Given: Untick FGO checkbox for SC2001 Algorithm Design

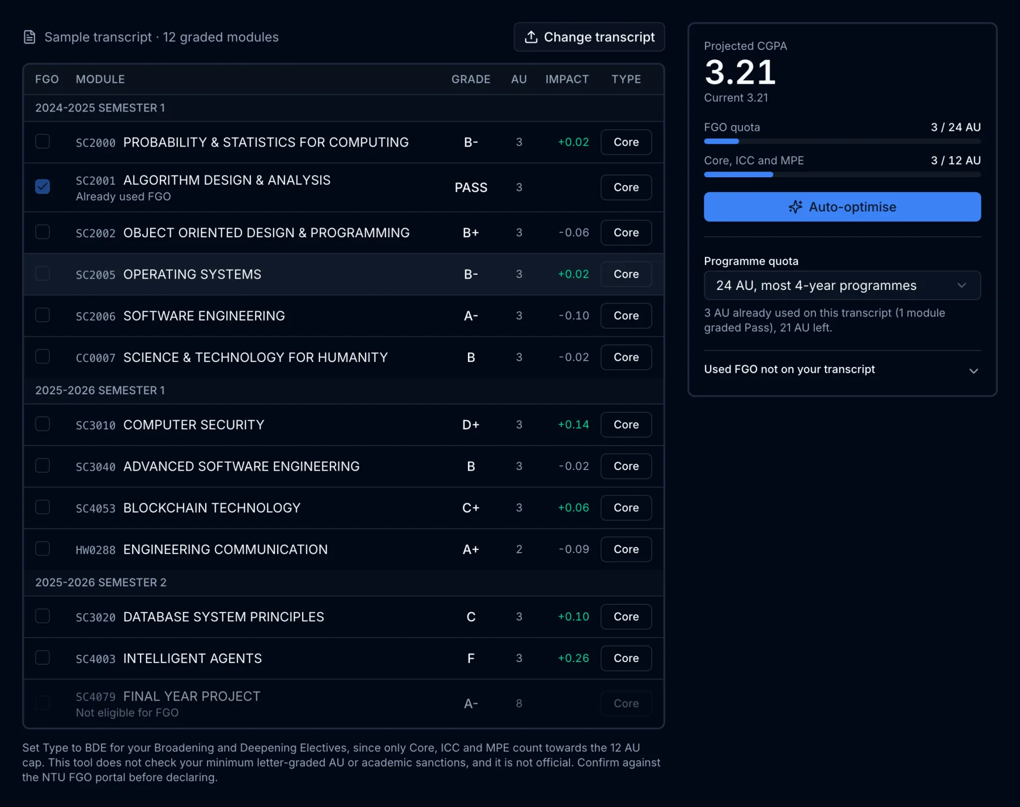Looking at the screenshot, I should pyautogui.click(x=42, y=186).
